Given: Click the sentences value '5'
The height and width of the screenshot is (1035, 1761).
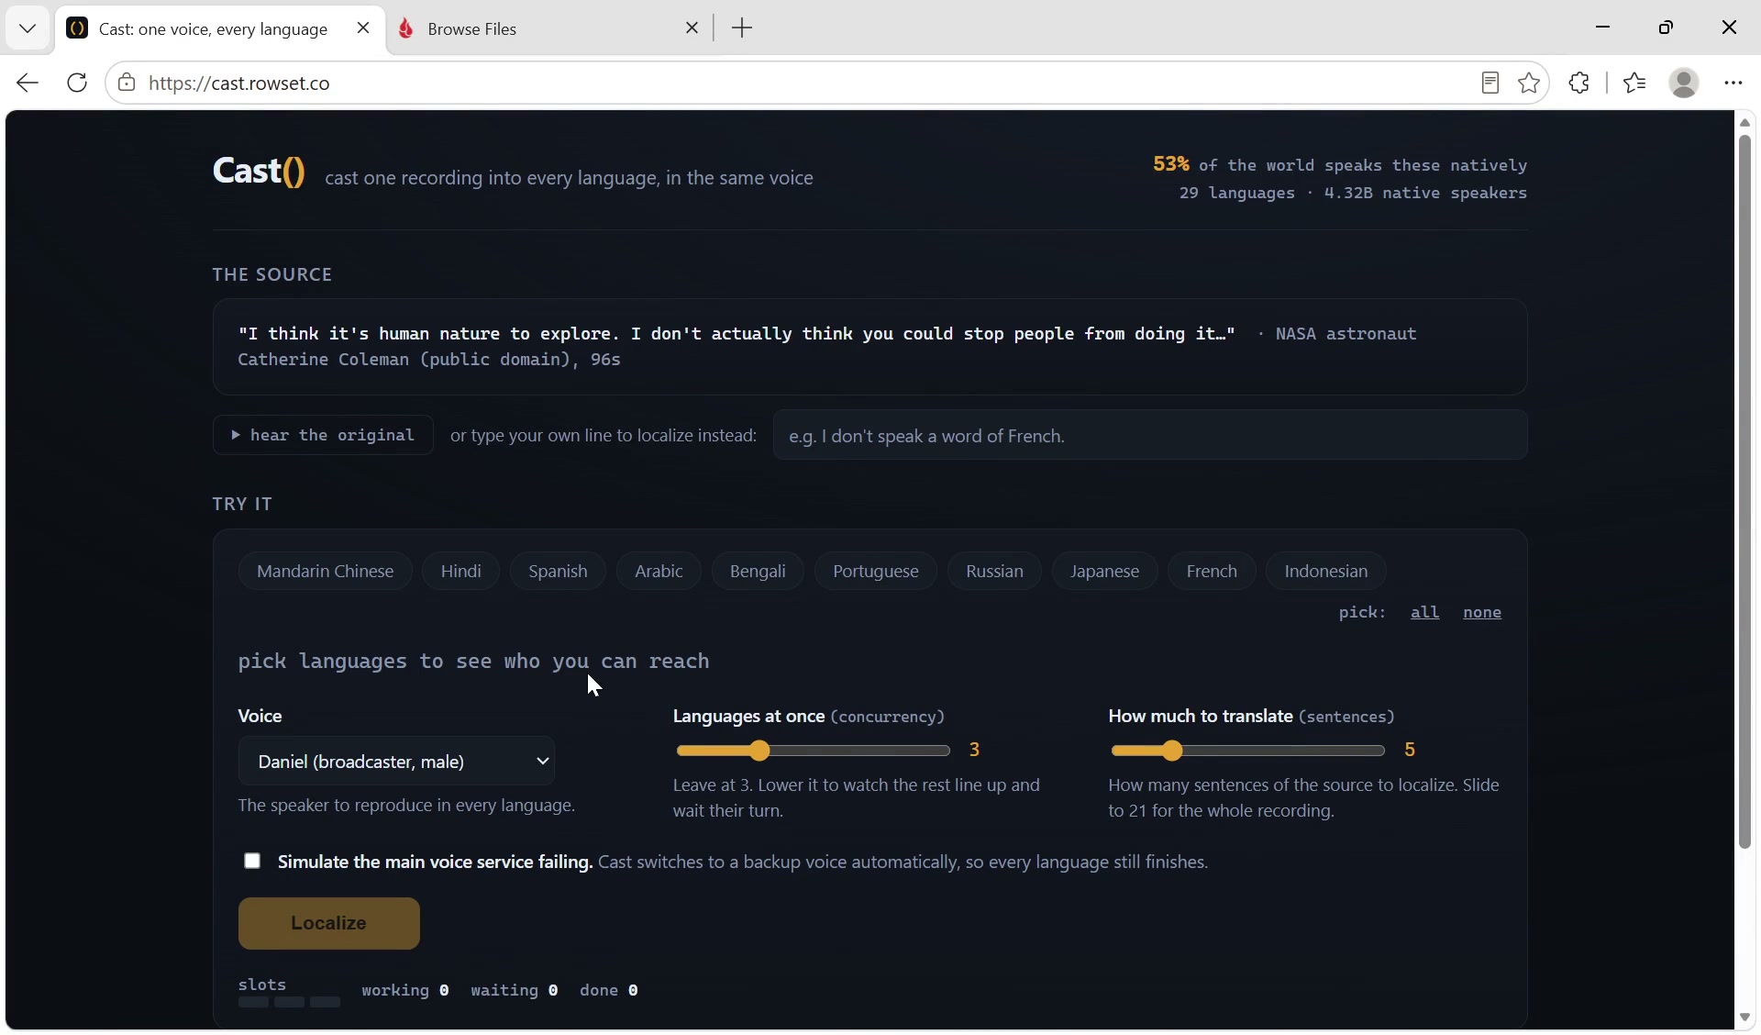Looking at the screenshot, I should tap(1411, 751).
